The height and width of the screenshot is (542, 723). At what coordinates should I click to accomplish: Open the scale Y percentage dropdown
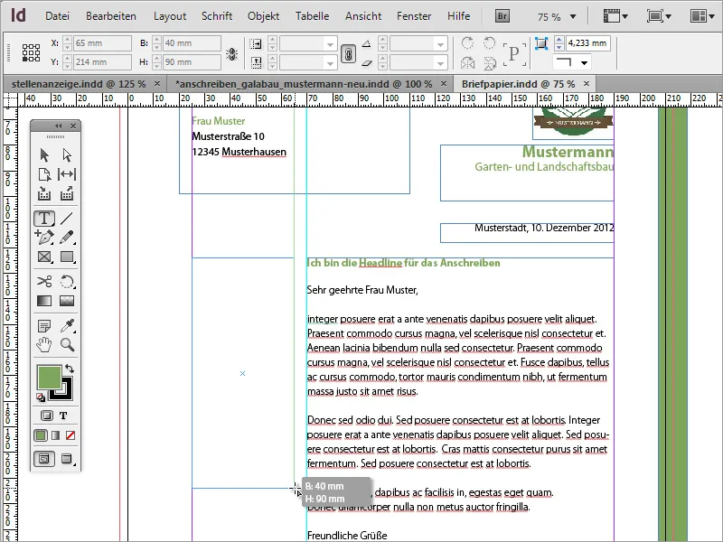click(330, 63)
